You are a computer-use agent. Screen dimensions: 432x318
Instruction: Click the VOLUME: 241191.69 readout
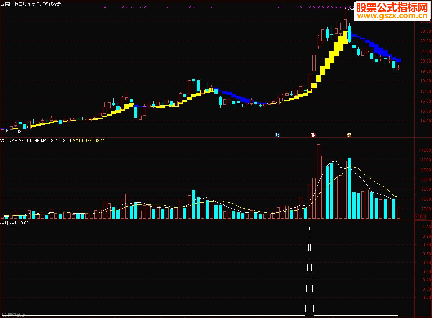tap(19, 141)
